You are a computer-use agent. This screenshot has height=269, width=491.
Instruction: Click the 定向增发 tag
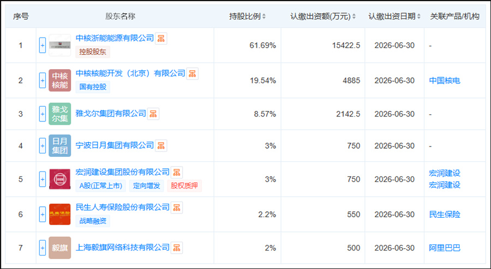pyautogui.click(x=146, y=186)
